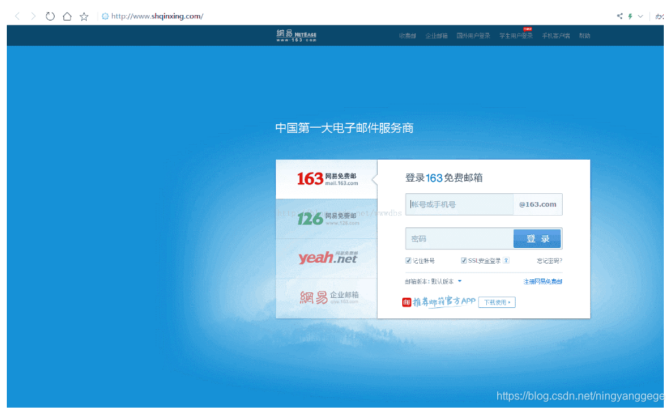Click the share icon in the browser bar
Image resolution: width=672 pixels, height=409 pixels.
pos(619,16)
